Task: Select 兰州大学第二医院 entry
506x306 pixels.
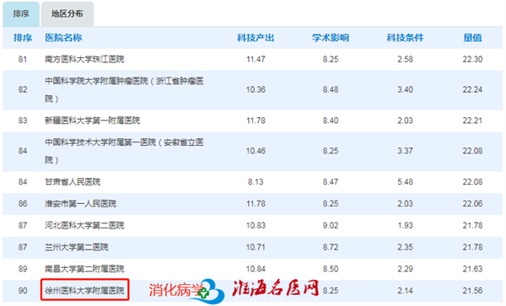Action: click(x=77, y=247)
